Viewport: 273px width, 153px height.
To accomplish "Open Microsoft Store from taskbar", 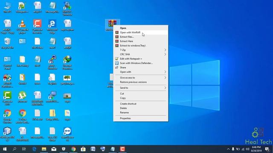I will click(x=83, y=149).
